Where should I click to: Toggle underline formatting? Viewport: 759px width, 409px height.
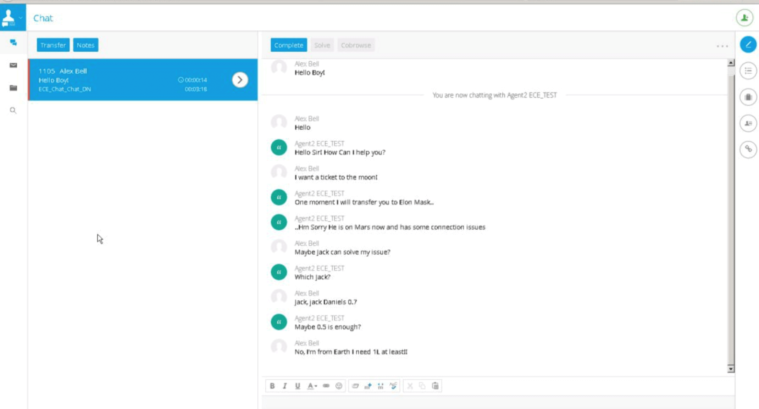(x=298, y=386)
